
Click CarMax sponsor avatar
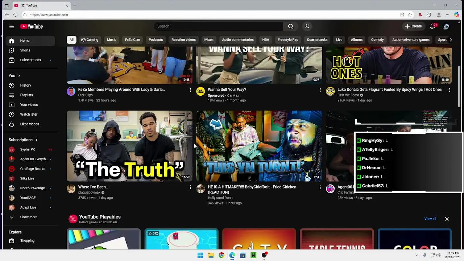200,91
